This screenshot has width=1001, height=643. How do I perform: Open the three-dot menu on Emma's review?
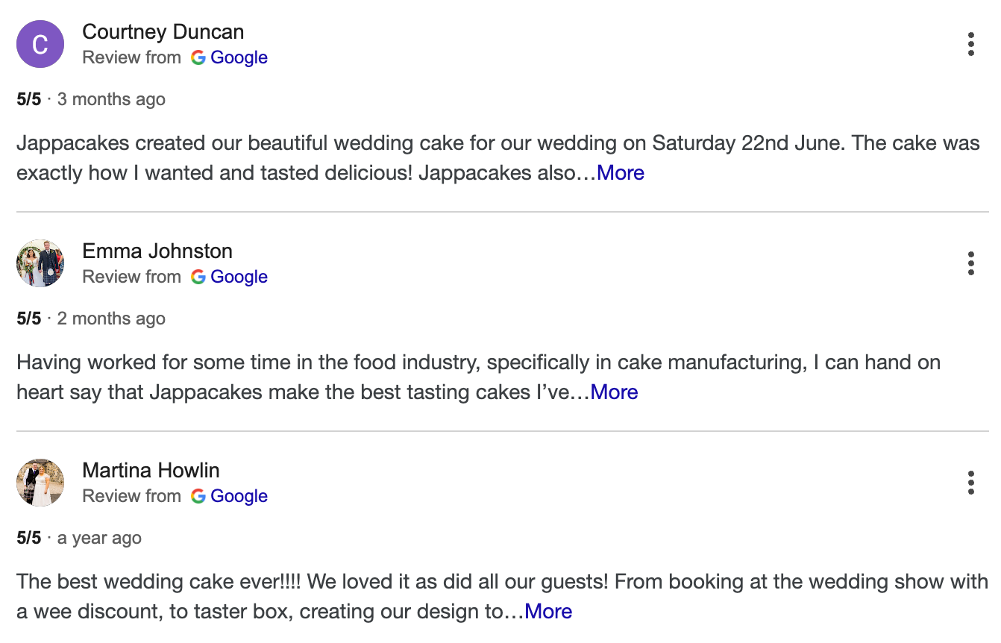971,263
